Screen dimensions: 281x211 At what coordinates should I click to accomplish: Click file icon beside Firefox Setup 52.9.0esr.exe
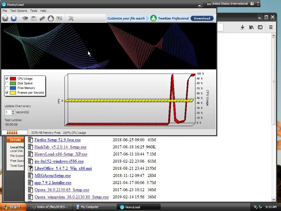click(30, 140)
